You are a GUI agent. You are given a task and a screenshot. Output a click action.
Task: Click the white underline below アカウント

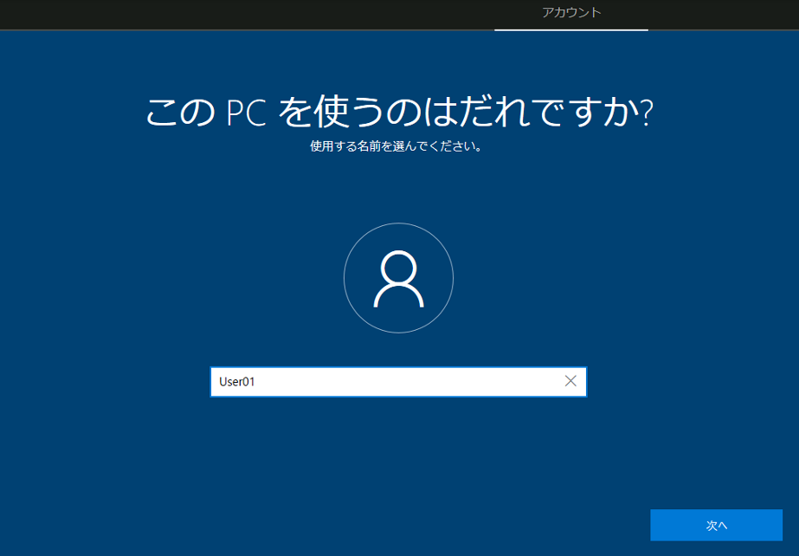pos(570,29)
